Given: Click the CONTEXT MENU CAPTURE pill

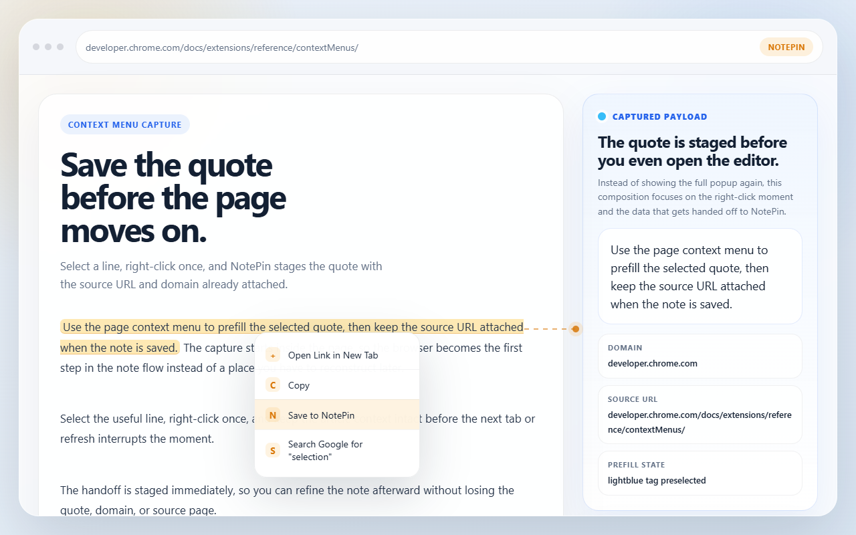Looking at the screenshot, I should (x=125, y=124).
